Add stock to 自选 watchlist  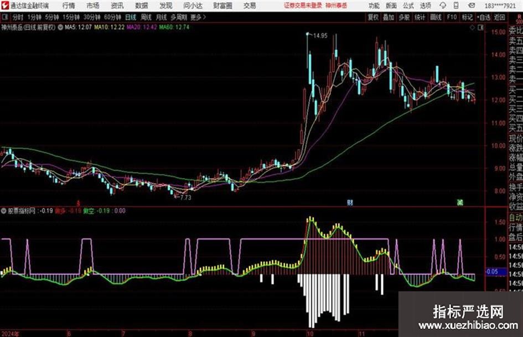(x=483, y=17)
